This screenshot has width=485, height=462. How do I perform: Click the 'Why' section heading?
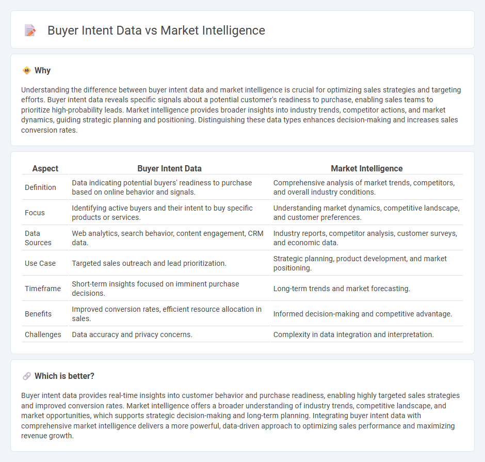click(42, 71)
